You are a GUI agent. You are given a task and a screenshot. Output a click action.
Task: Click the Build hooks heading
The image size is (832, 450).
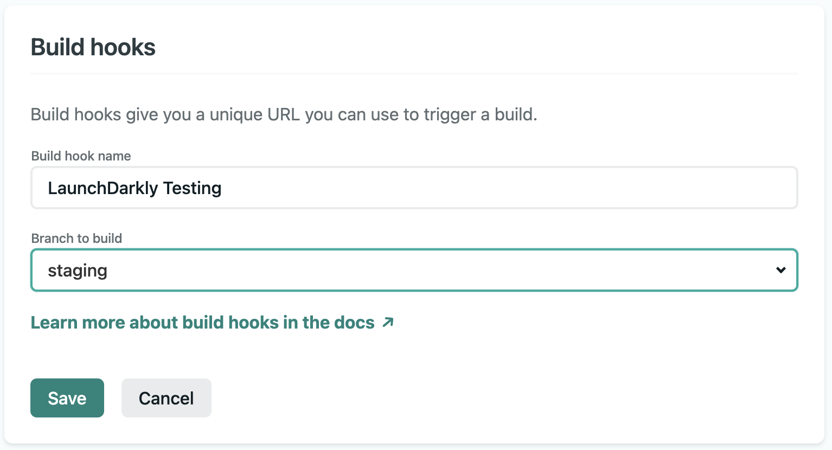[x=93, y=47]
